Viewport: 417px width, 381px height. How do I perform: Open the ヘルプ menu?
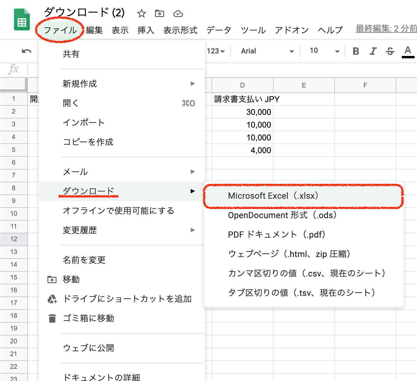tap(330, 30)
